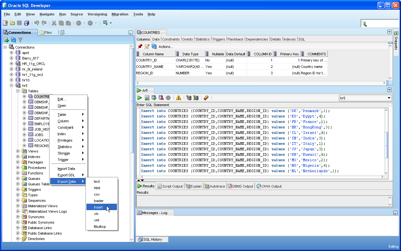The image size is (401, 251).
Task: Open the SQL History panel
Action: click(x=152, y=239)
